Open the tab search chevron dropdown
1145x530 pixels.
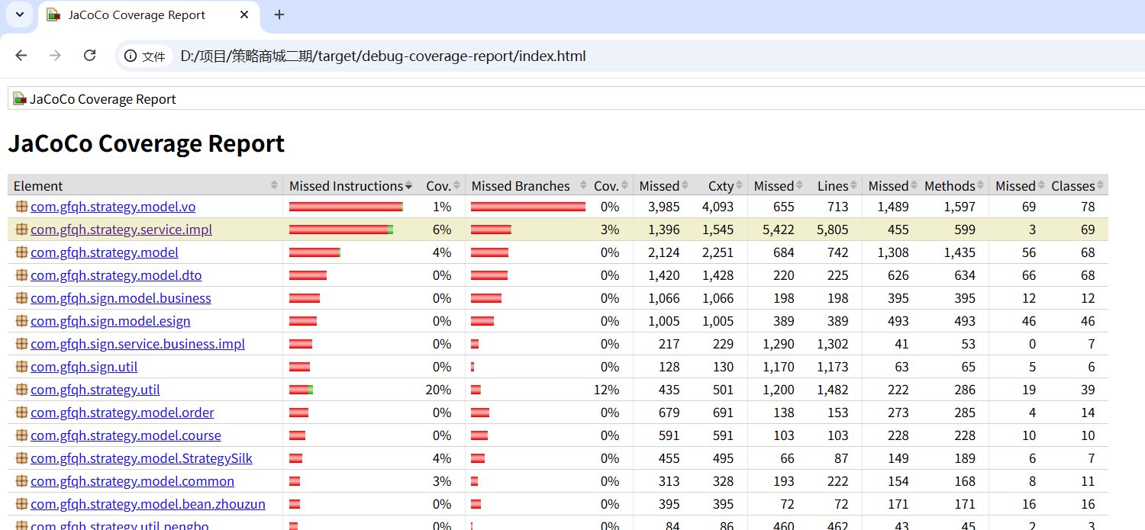20,14
